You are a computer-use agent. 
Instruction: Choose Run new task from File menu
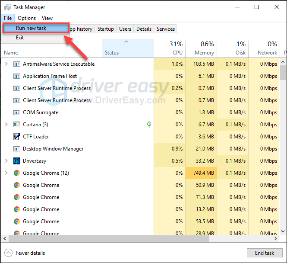point(36,28)
